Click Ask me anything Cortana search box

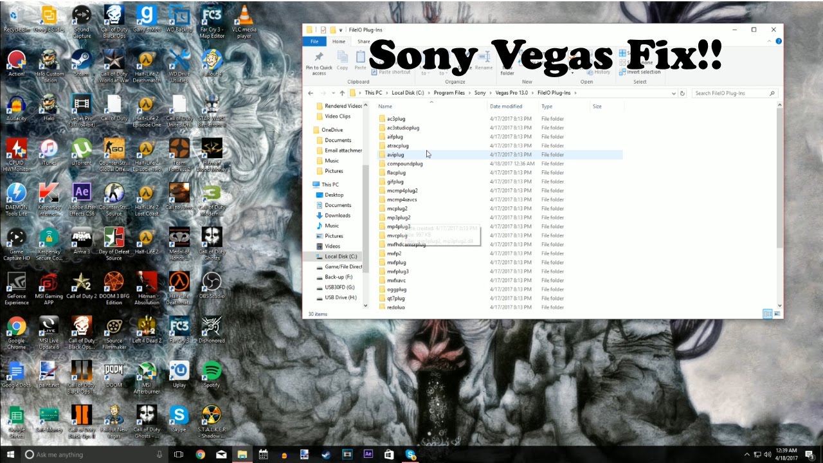click(x=94, y=455)
